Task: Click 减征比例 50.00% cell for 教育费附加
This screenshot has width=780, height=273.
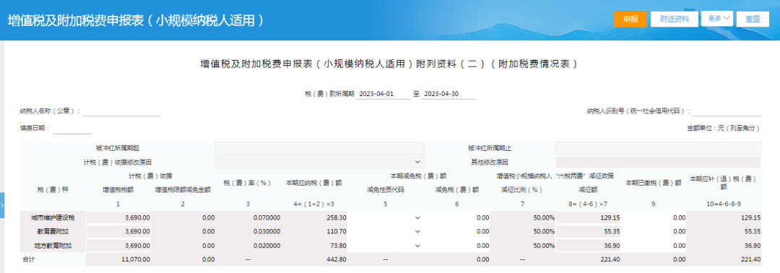Action: tap(524, 232)
